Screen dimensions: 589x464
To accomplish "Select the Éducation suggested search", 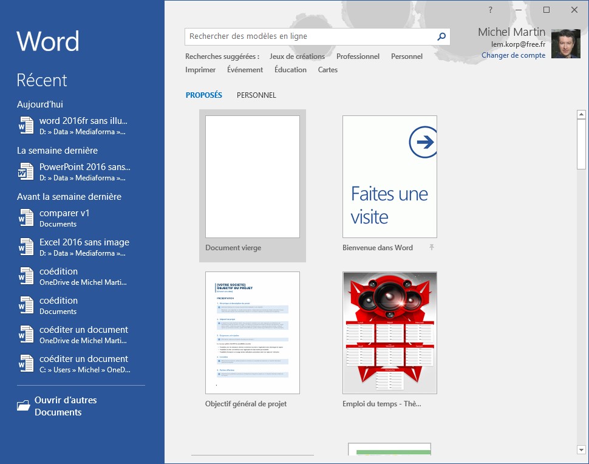I will tap(290, 70).
